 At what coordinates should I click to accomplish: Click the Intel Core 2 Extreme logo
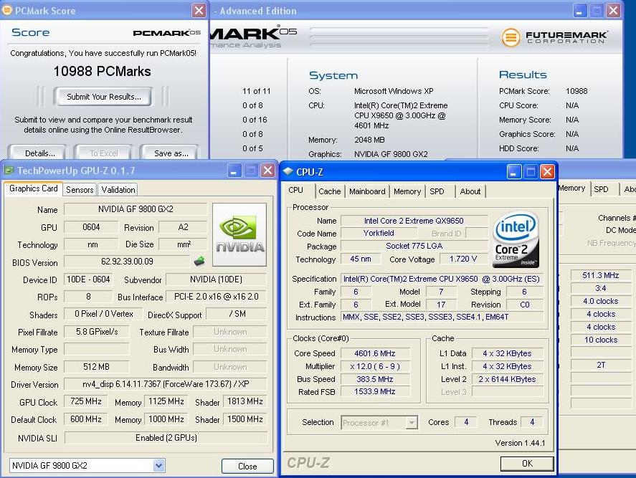516,239
